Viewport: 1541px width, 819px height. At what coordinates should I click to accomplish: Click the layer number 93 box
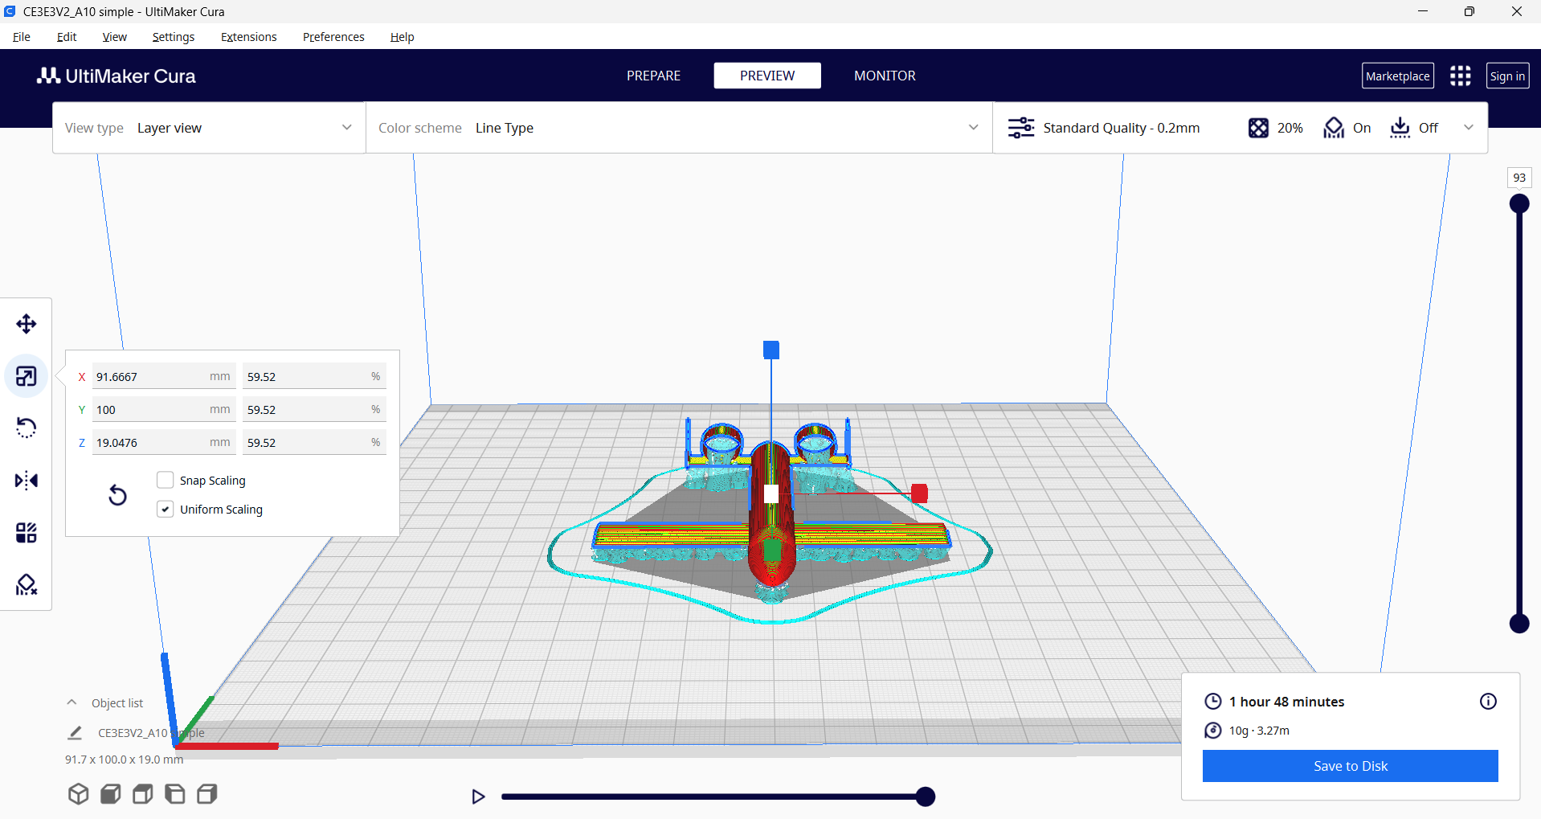[1519, 178]
